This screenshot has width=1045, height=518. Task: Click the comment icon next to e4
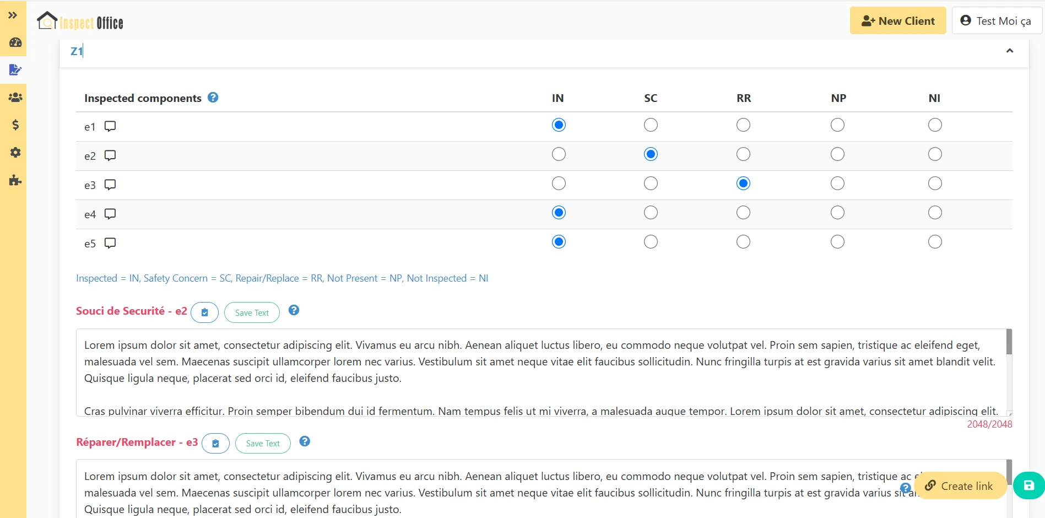tap(110, 214)
